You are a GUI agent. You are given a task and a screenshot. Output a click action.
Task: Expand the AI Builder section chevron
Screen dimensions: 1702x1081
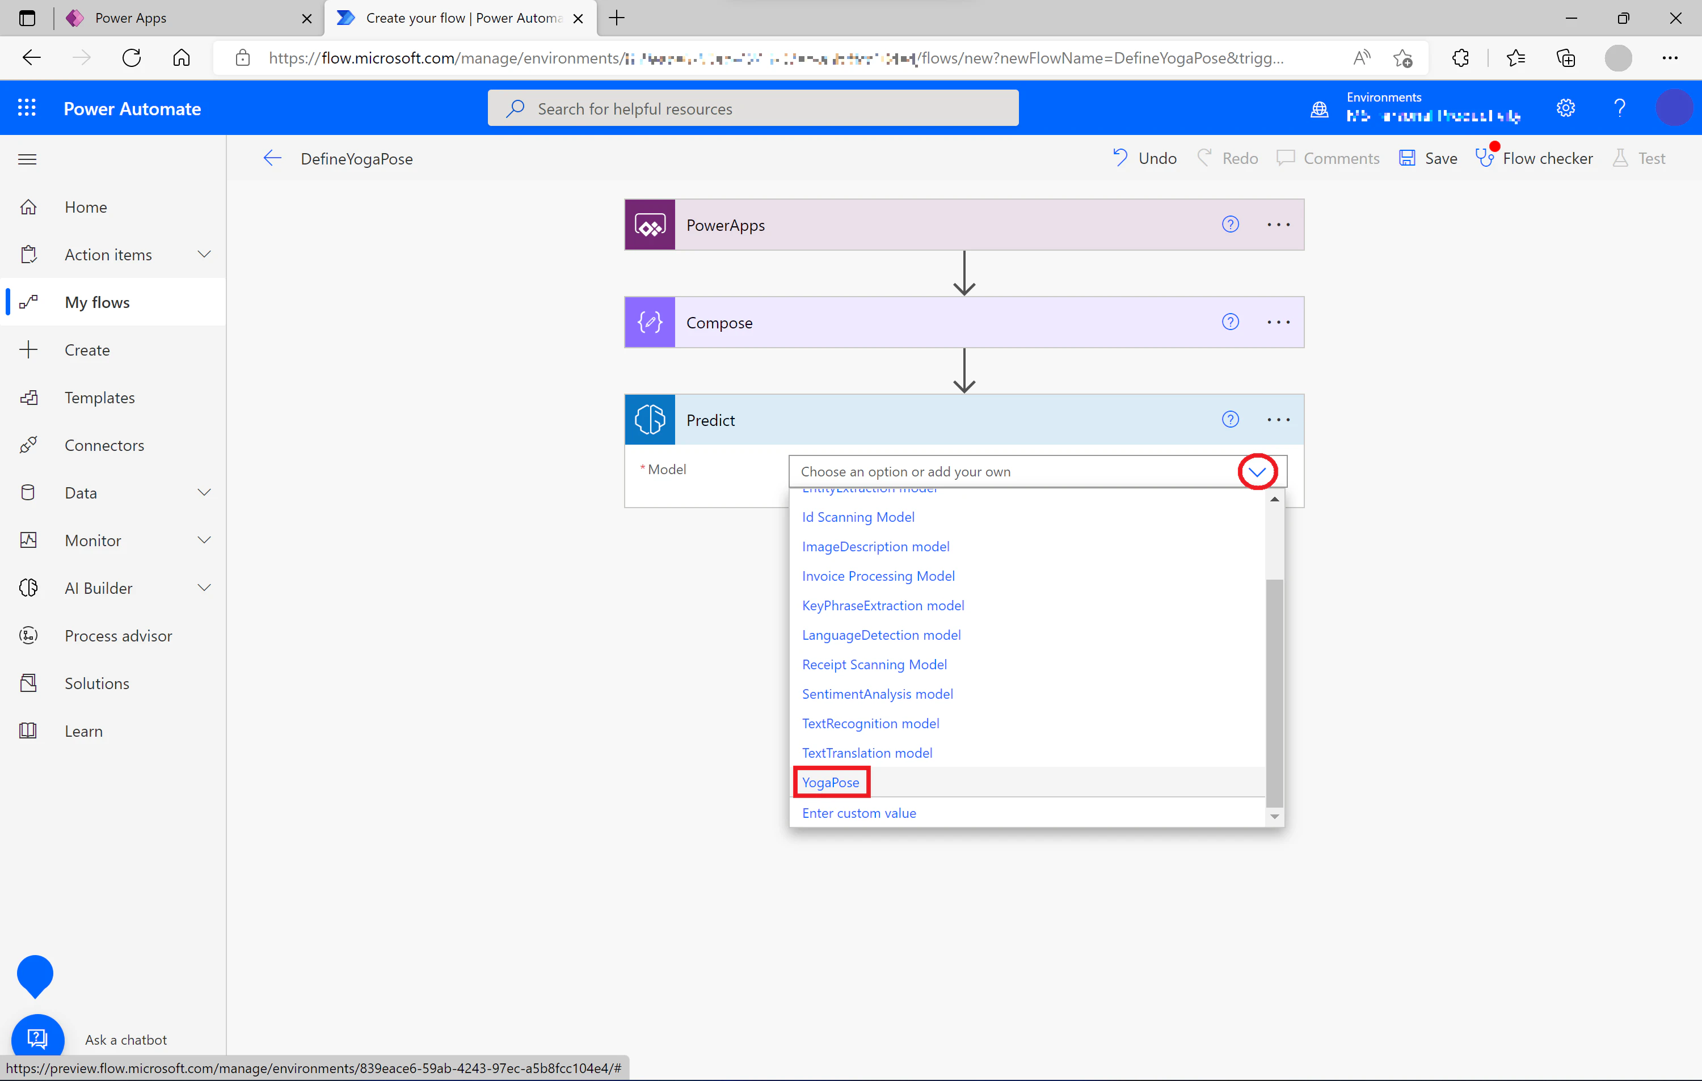pos(204,588)
